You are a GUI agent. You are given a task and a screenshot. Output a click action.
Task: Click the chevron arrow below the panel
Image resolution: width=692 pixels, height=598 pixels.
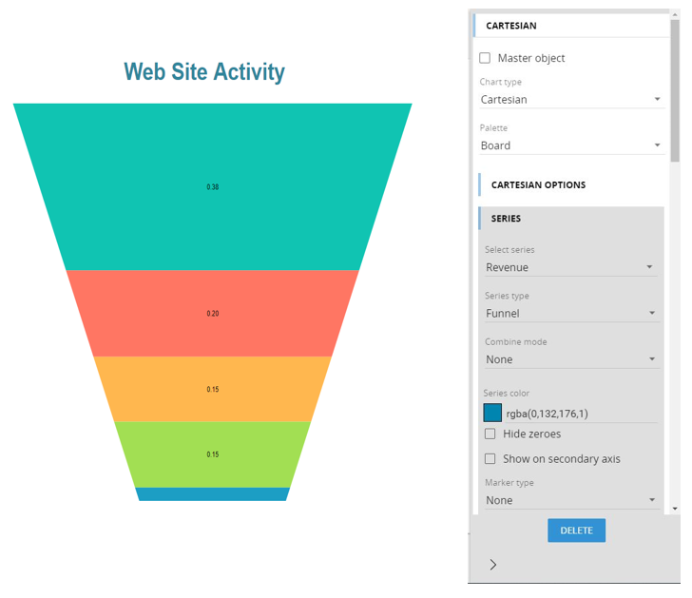point(492,565)
